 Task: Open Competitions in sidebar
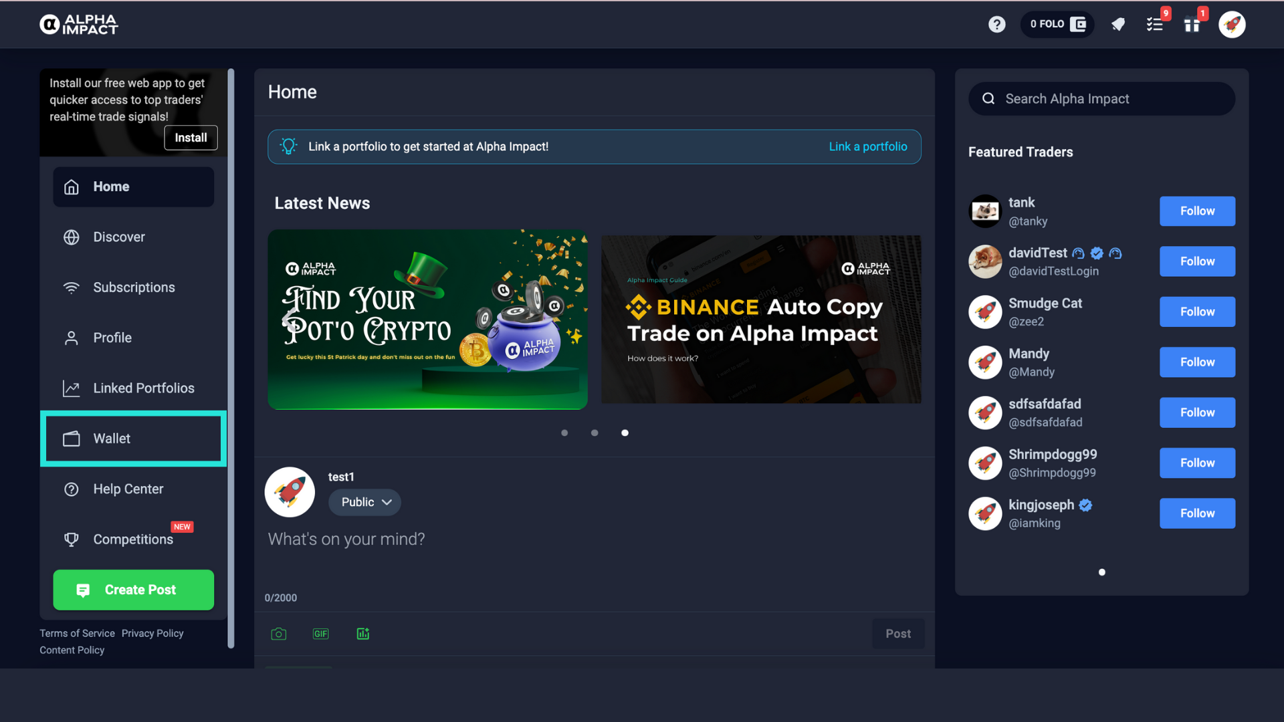(x=134, y=539)
